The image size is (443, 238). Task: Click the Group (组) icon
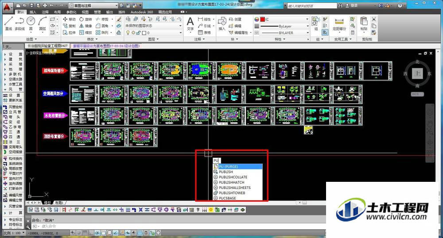coord(315,23)
